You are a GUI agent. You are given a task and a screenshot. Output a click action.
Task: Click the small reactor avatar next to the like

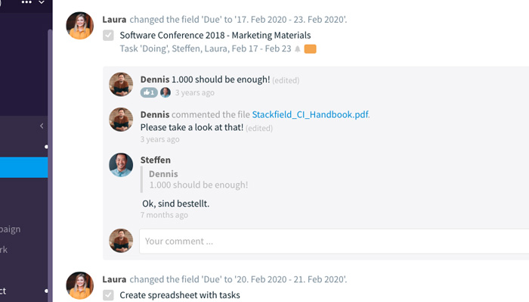[x=166, y=92]
